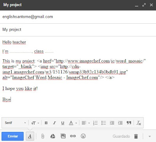The height and width of the screenshot is (142, 156).
Task: Place cursor in 'Hello teacher' line
Action: pyautogui.click(x=14, y=42)
